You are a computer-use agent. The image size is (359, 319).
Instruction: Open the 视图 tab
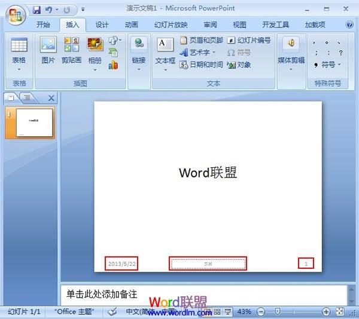239,24
